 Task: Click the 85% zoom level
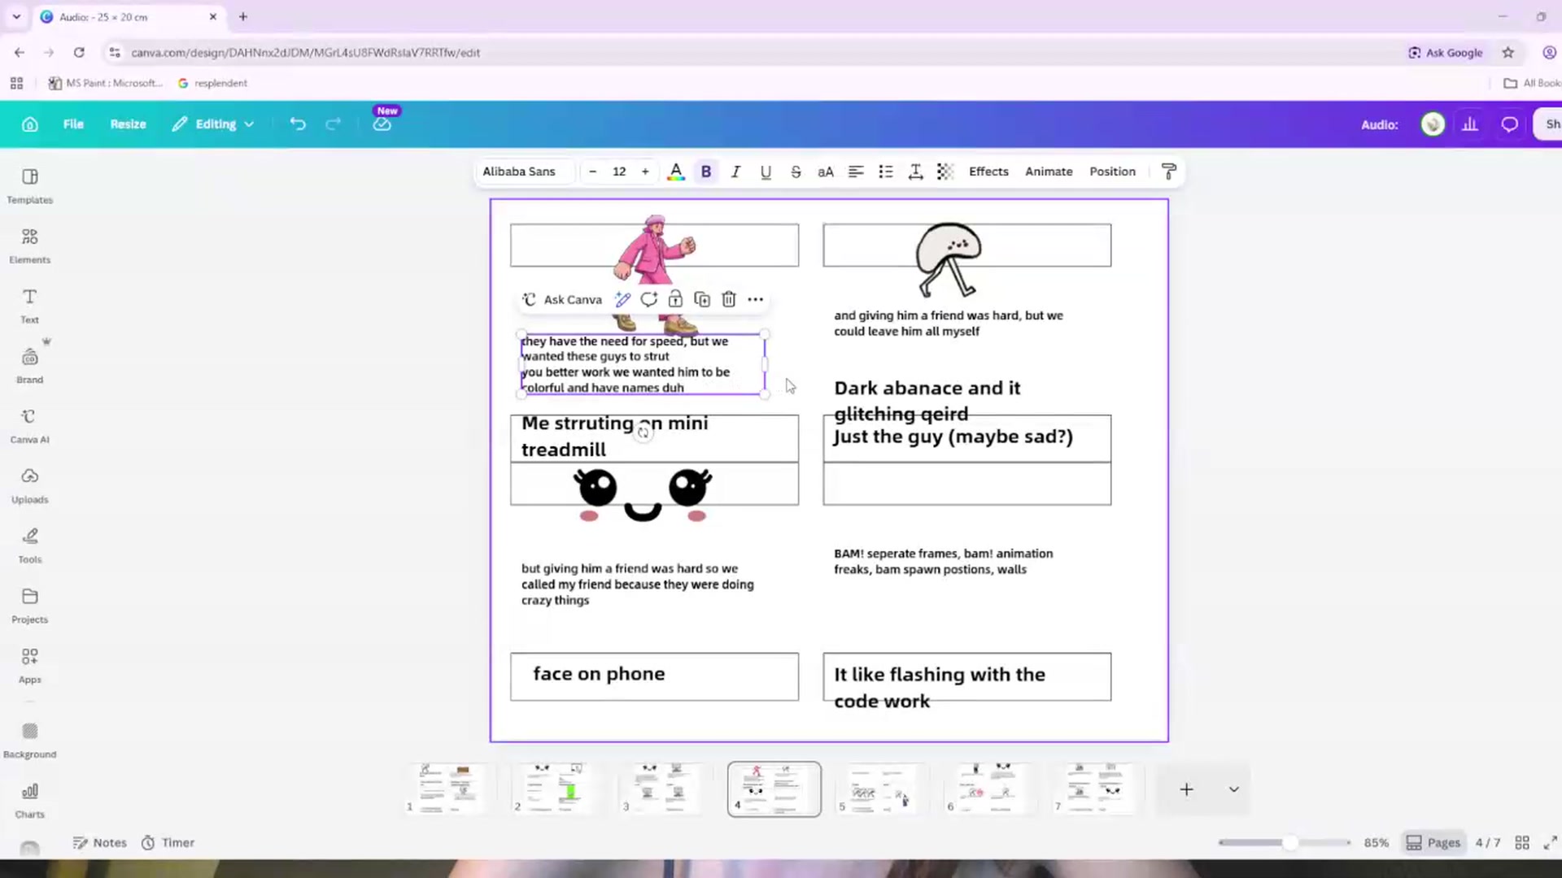(1376, 843)
